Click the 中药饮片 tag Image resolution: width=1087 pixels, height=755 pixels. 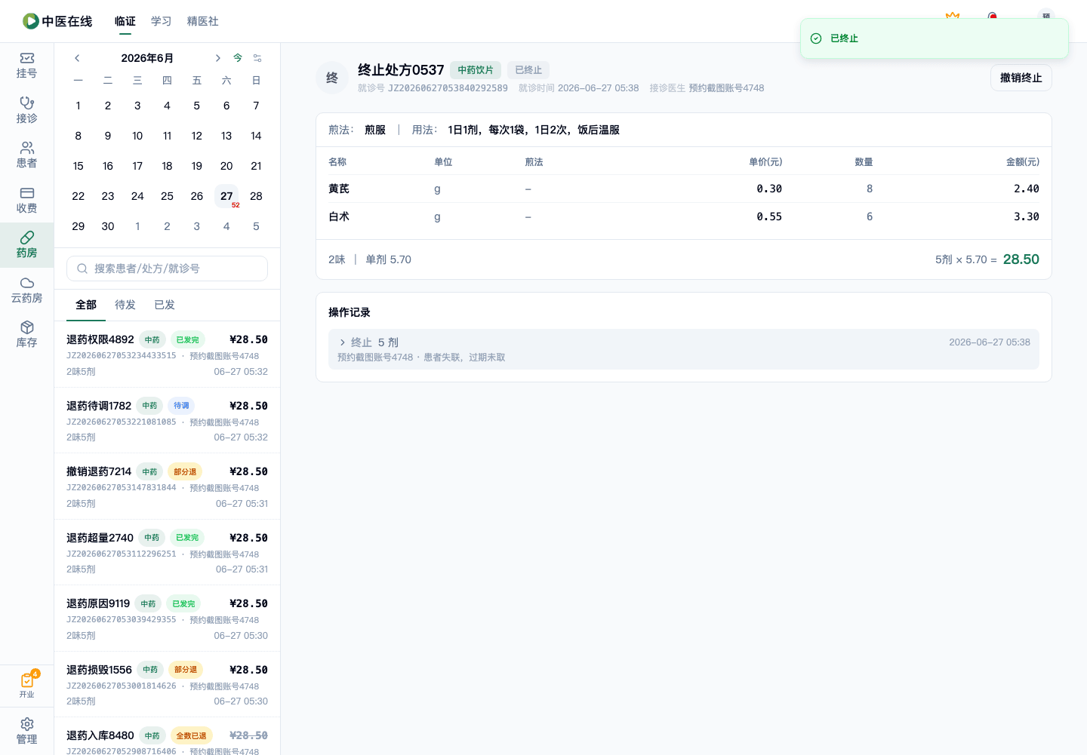[476, 70]
